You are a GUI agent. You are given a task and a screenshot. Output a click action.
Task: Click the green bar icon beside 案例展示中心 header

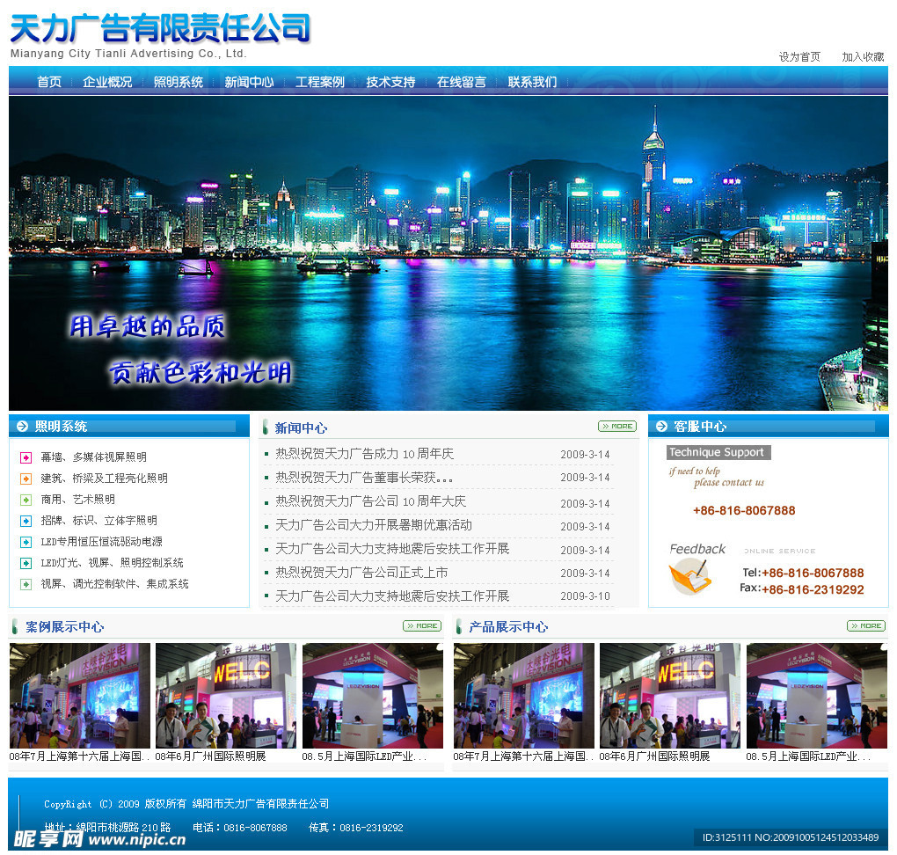[x=17, y=625]
